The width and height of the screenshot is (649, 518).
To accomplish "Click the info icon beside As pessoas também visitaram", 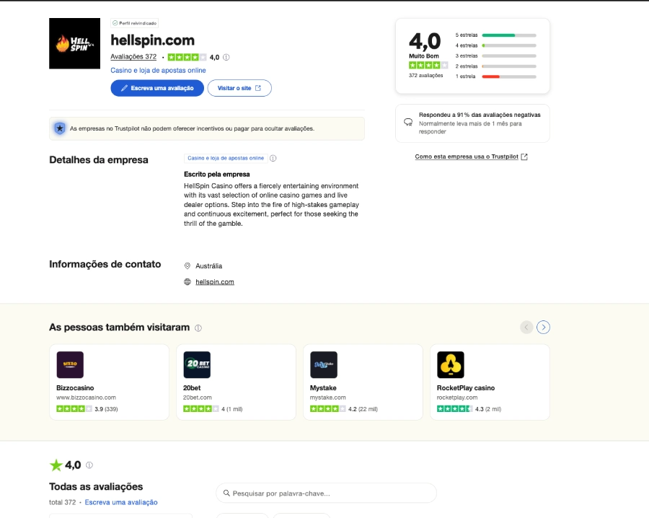I will (x=198, y=328).
